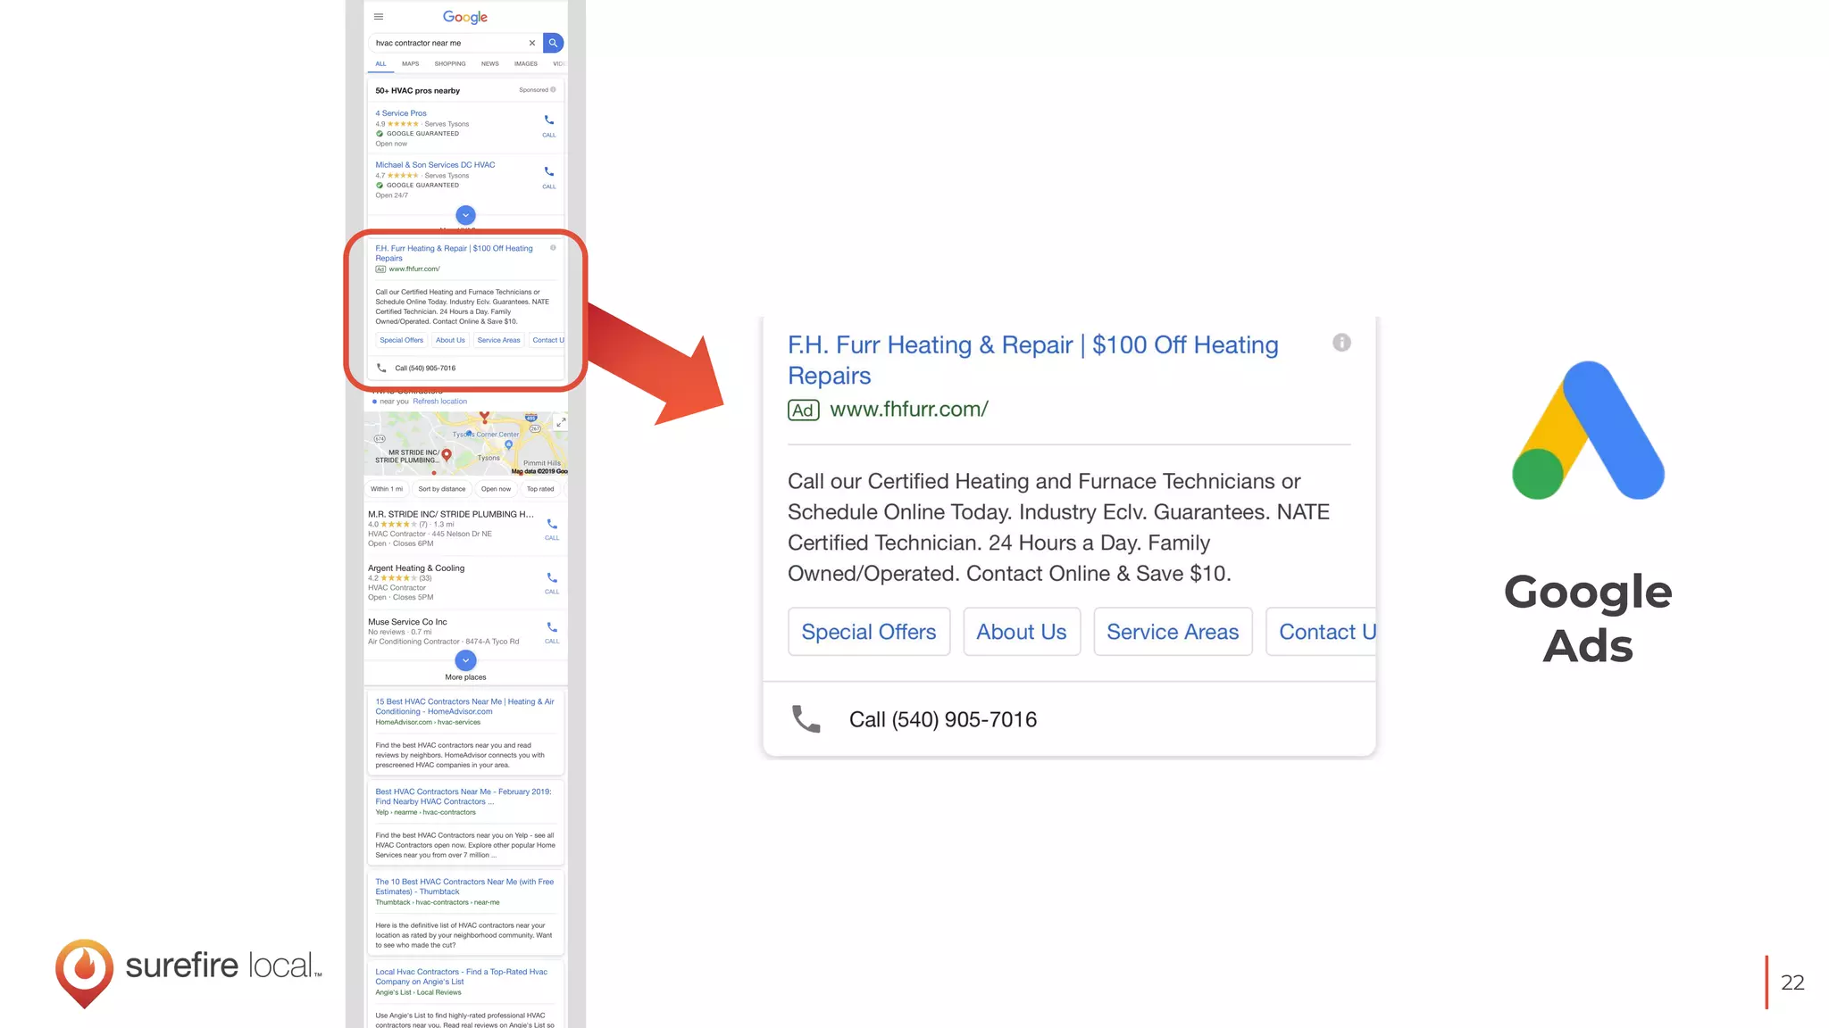1829x1028 pixels.
Task: Click the blue search magnifier button
Action: click(x=553, y=43)
